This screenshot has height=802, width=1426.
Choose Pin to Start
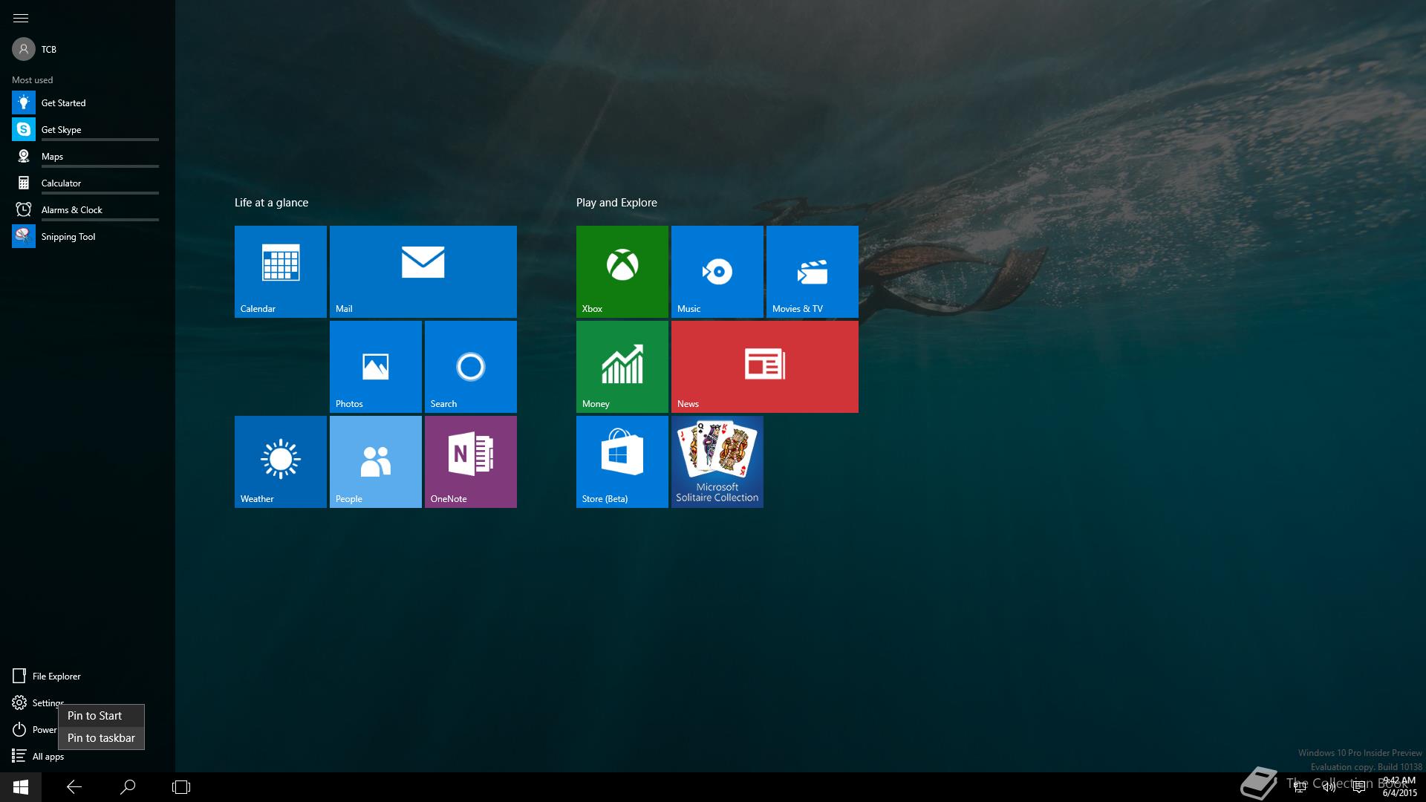101,715
